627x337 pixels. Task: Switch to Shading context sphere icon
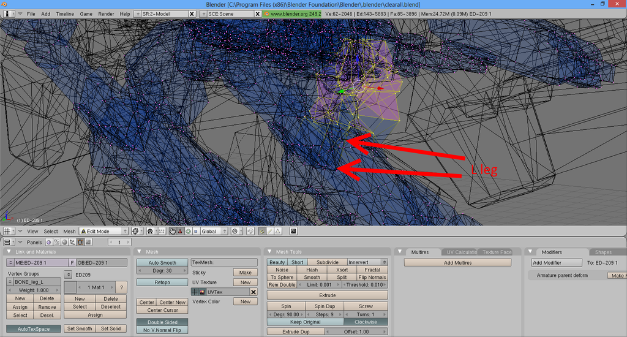[64, 242]
